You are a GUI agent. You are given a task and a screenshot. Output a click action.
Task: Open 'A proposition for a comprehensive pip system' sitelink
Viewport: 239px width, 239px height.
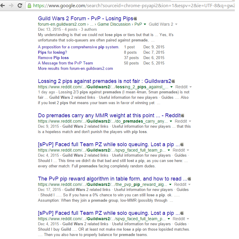(79, 47)
